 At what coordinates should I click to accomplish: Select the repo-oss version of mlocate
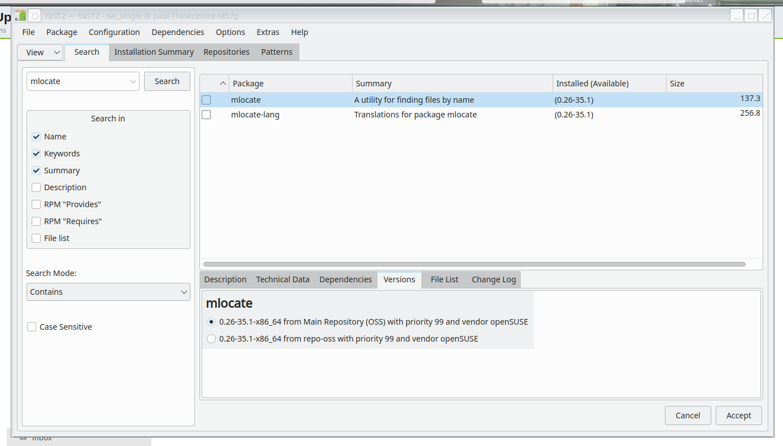click(211, 338)
